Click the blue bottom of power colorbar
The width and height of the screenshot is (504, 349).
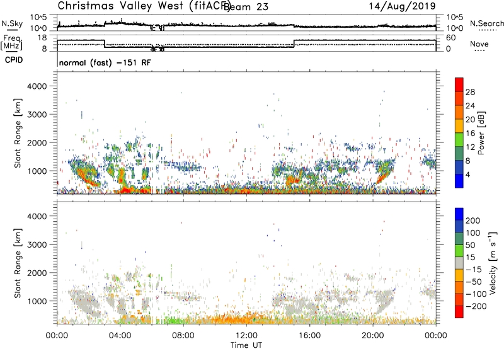pyautogui.click(x=459, y=181)
